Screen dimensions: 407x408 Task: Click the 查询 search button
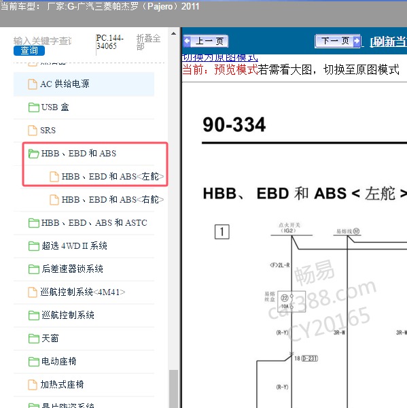tap(29, 50)
